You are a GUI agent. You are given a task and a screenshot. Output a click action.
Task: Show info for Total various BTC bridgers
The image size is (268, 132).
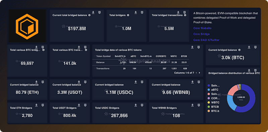[44, 50]
